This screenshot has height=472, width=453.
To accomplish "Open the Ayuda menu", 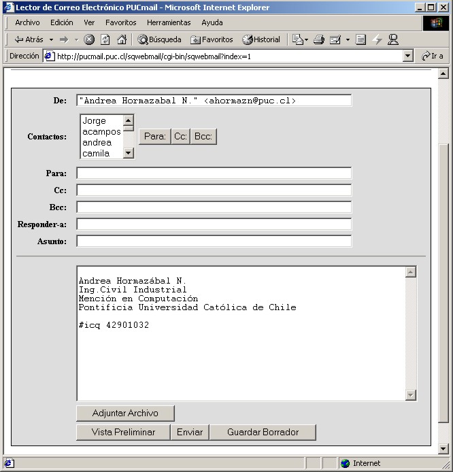I will [212, 22].
